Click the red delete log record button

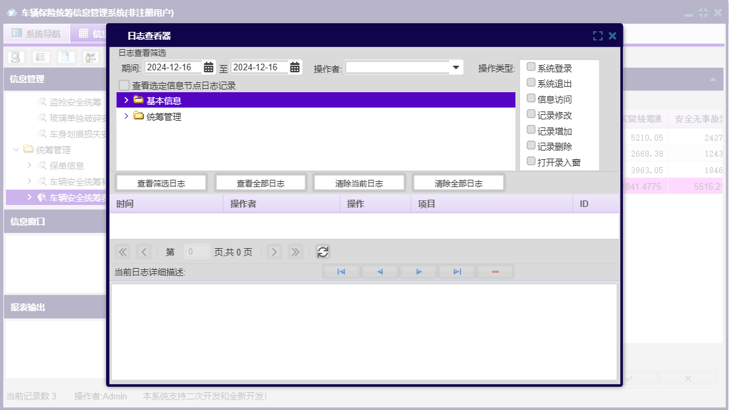pos(495,271)
